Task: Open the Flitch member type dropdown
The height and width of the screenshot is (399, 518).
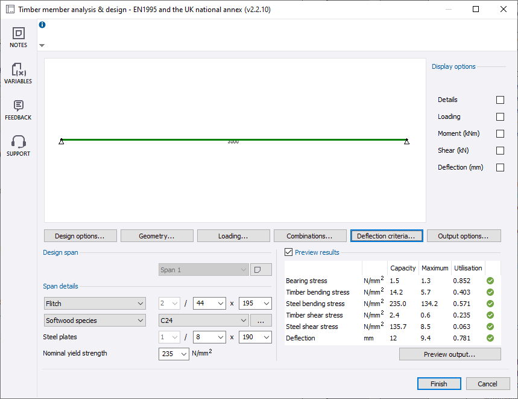Action: click(x=95, y=303)
